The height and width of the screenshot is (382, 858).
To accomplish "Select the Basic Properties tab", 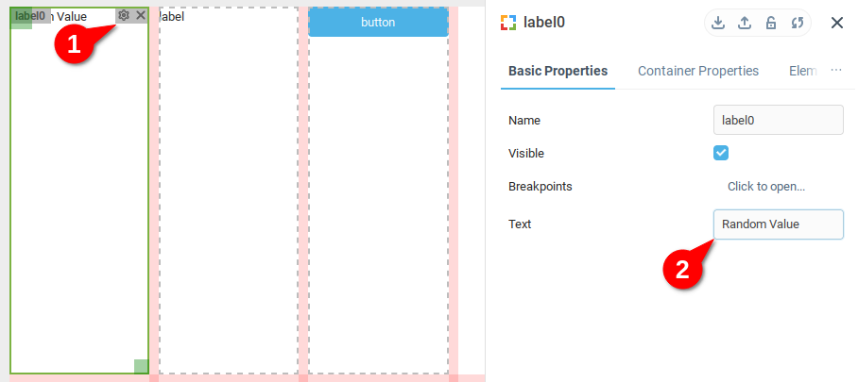I will (558, 71).
